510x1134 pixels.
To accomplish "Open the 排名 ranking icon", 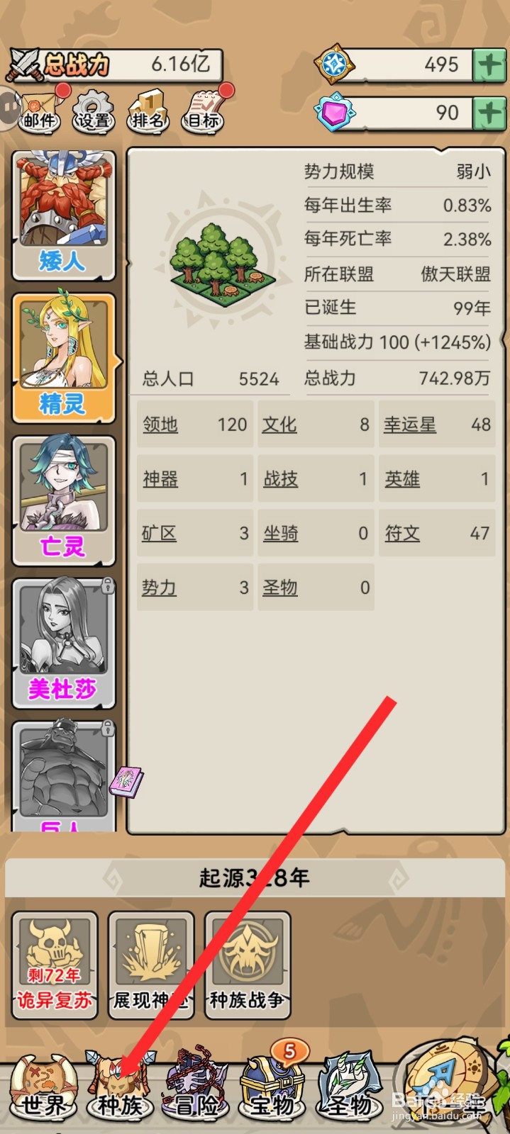I will pyautogui.click(x=148, y=111).
